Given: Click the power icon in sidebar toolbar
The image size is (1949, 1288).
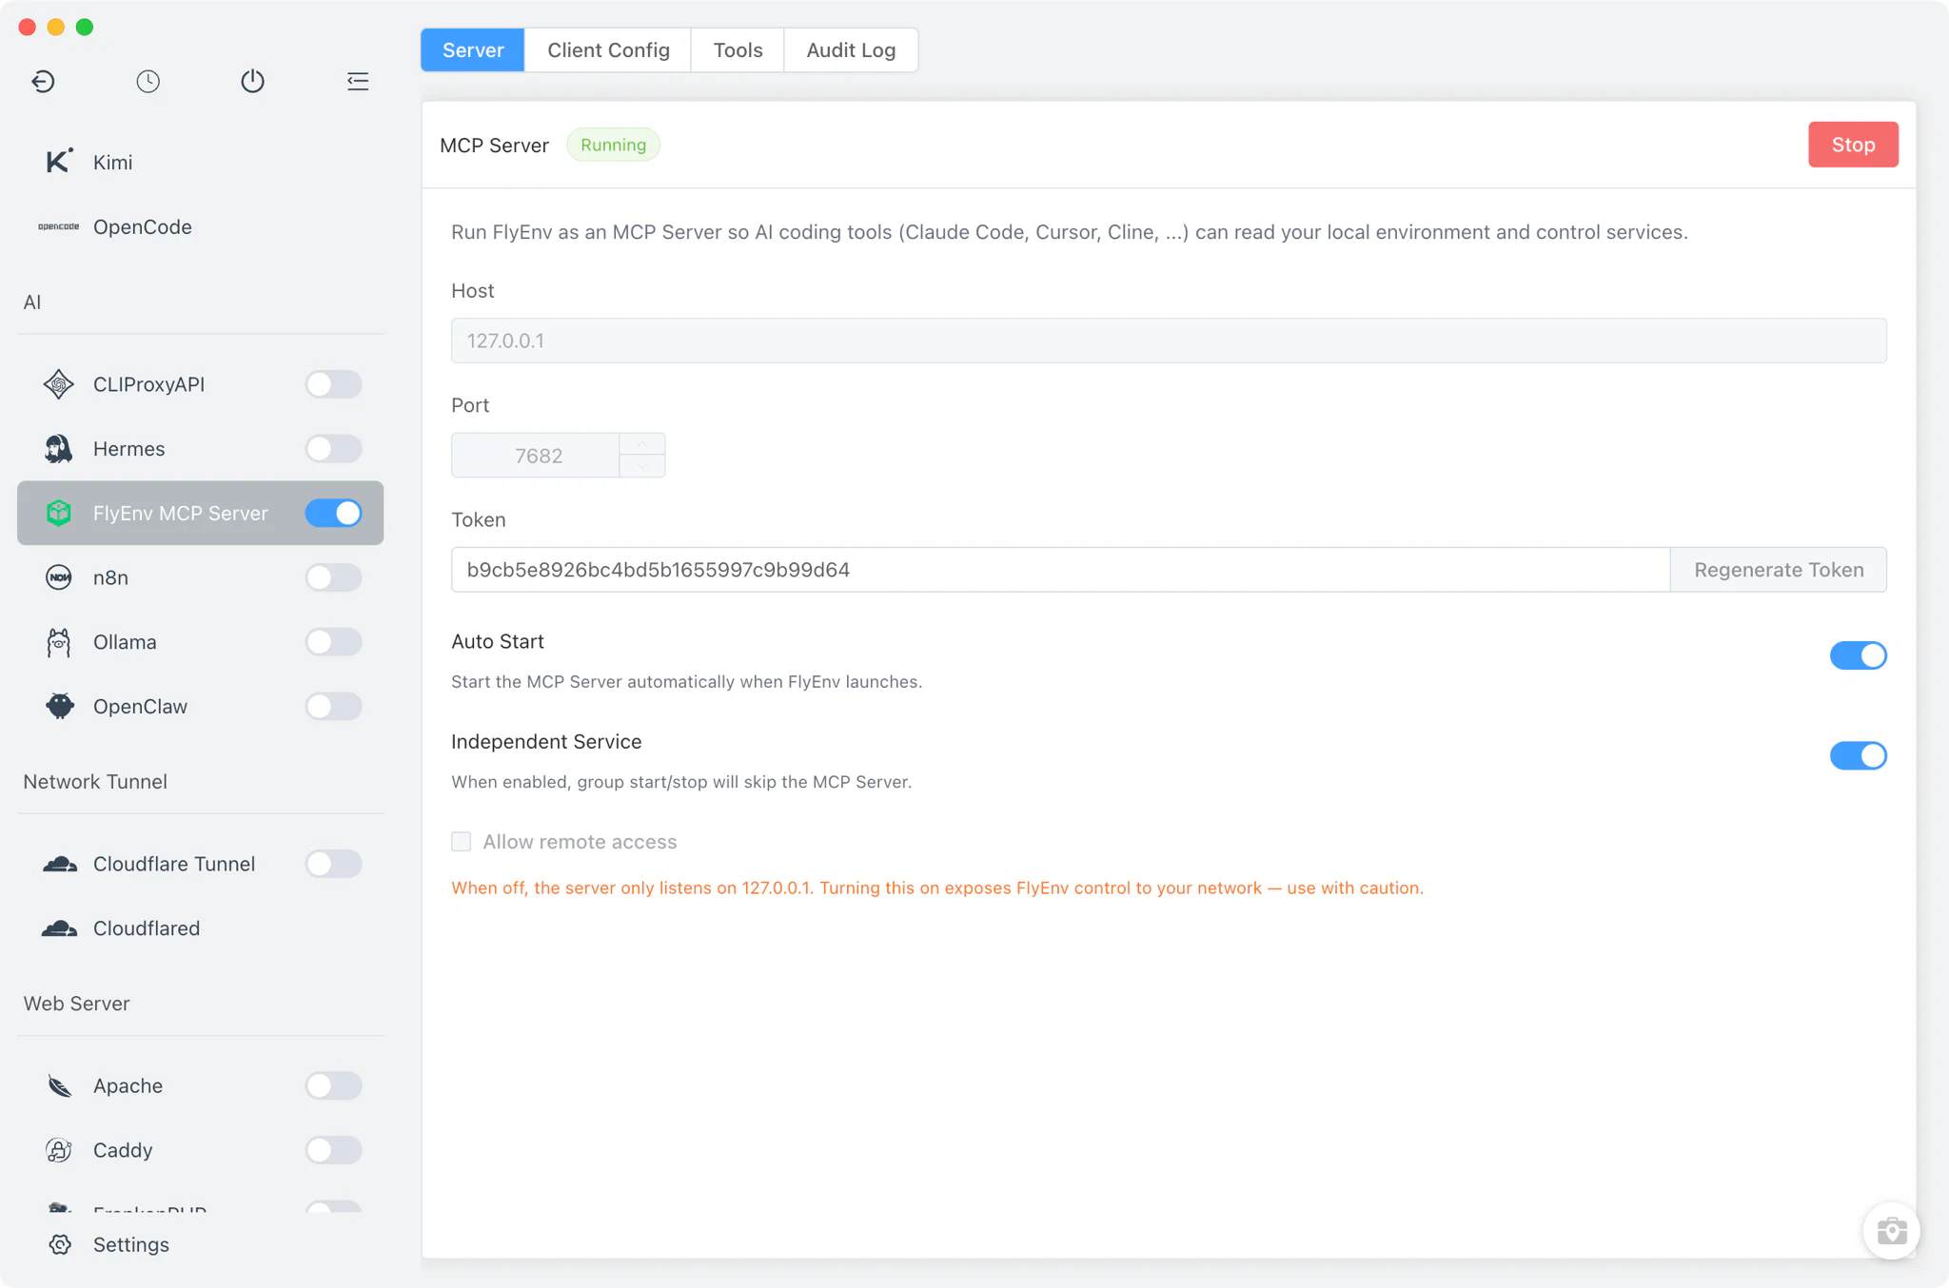Looking at the screenshot, I should (x=252, y=82).
